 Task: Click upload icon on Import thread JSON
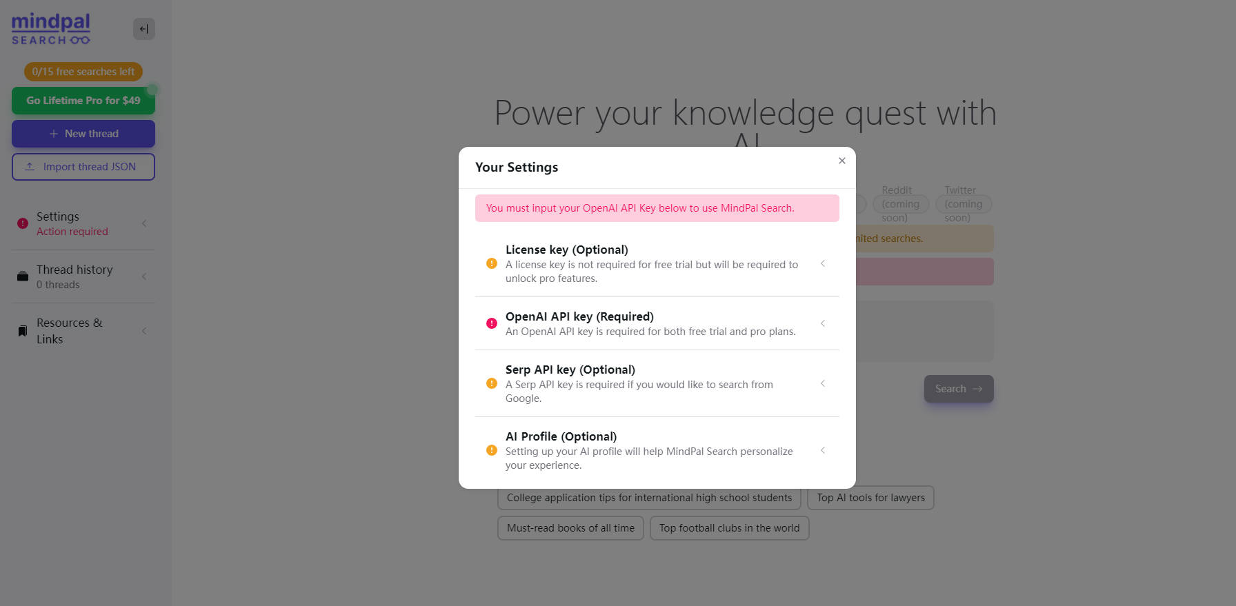pyautogui.click(x=30, y=167)
